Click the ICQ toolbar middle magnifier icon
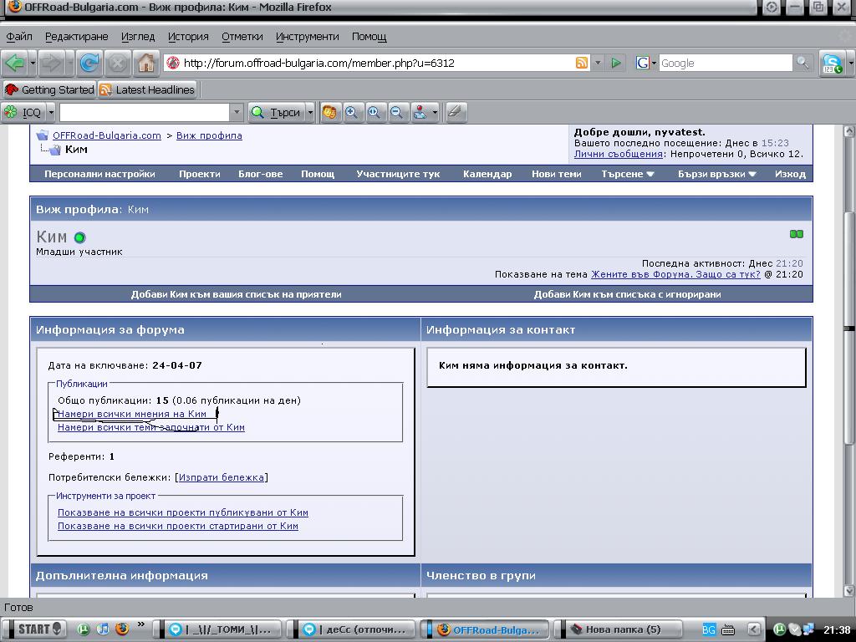Image resolution: width=856 pixels, height=642 pixels. [x=374, y=113]
